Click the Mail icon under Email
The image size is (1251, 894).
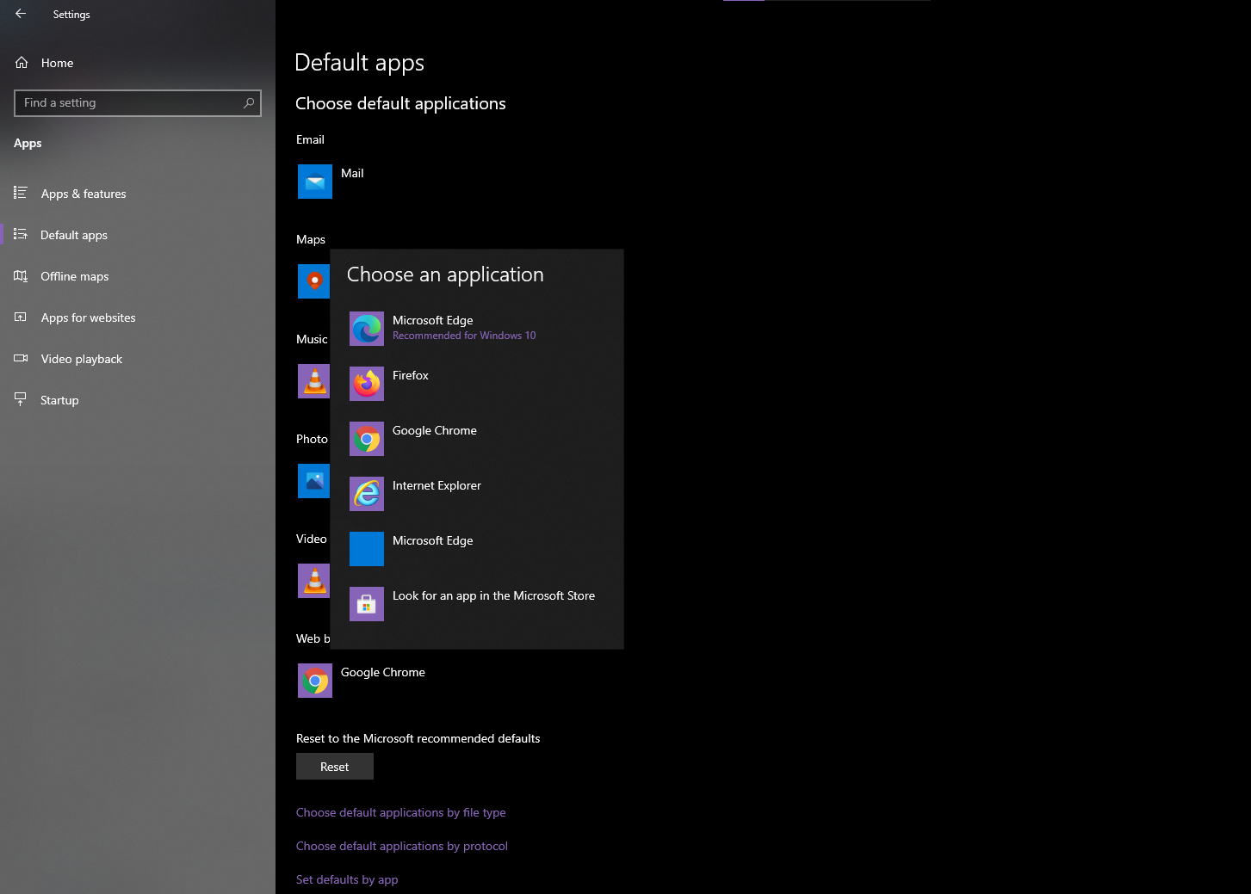(314, 182)
